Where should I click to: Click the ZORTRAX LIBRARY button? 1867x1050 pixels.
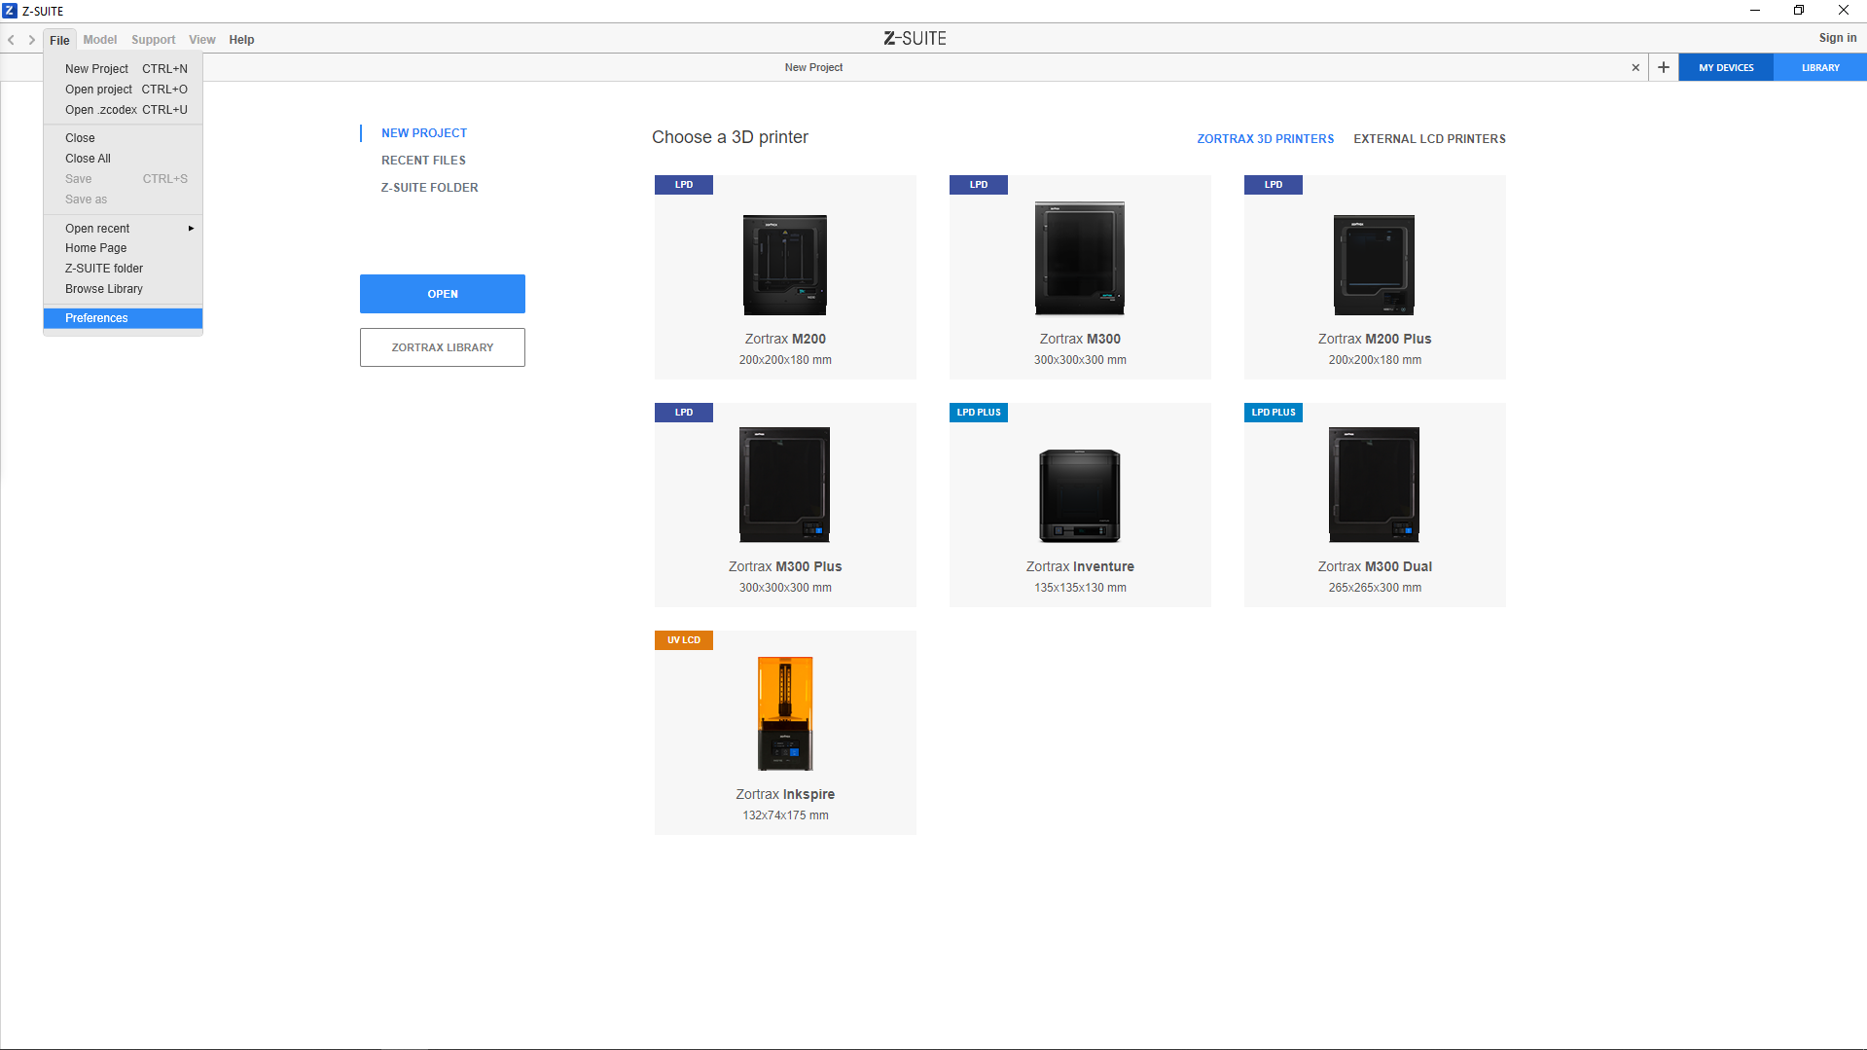tap(443, 347)
